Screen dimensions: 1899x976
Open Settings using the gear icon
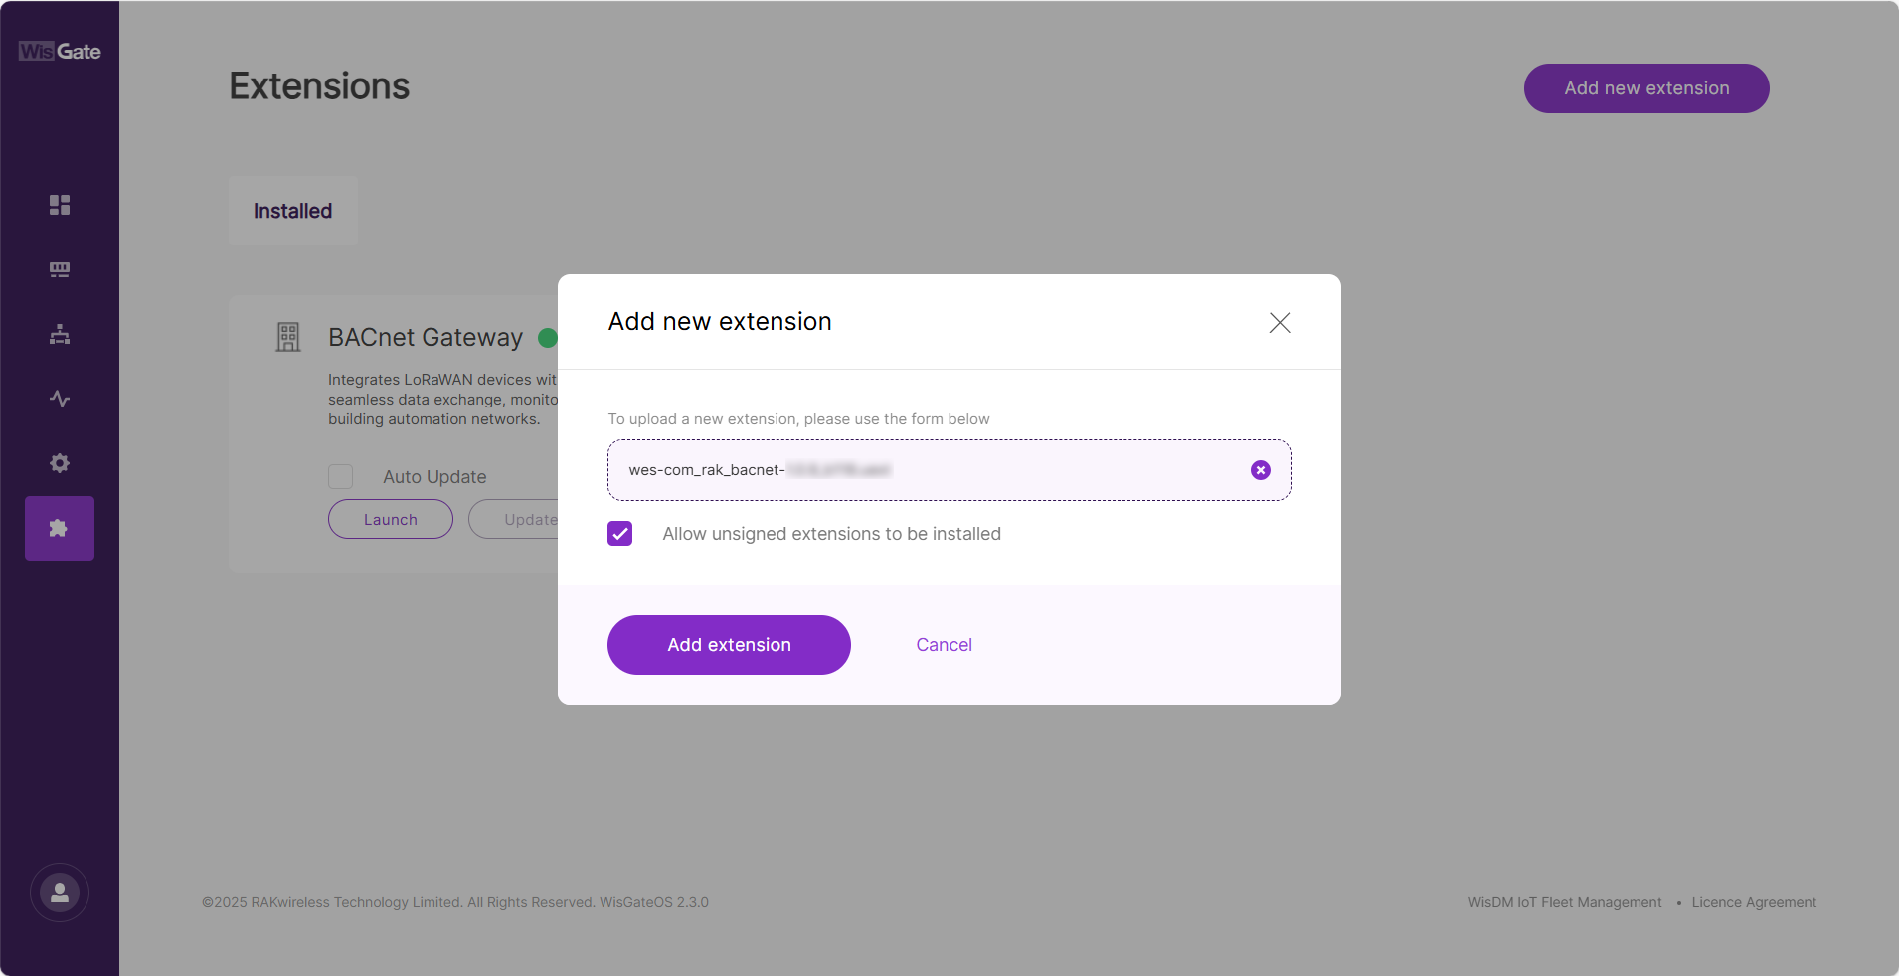[x=59, y=463]
